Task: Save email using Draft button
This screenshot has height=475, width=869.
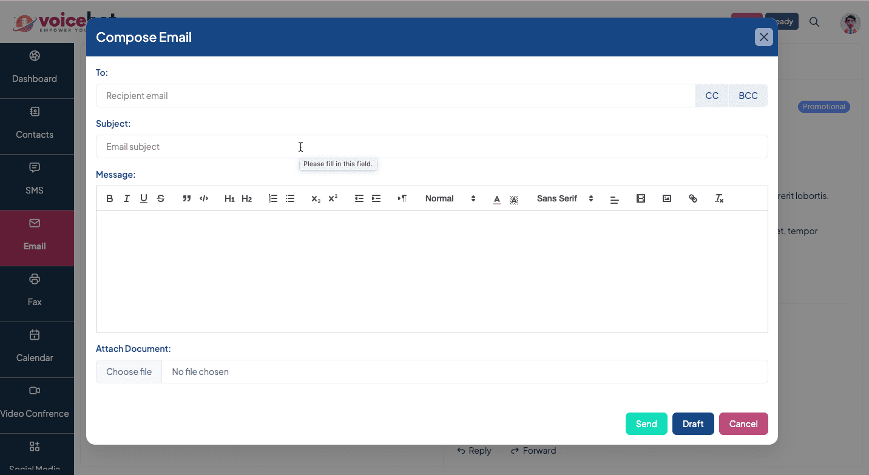Action: click(693, 424)
